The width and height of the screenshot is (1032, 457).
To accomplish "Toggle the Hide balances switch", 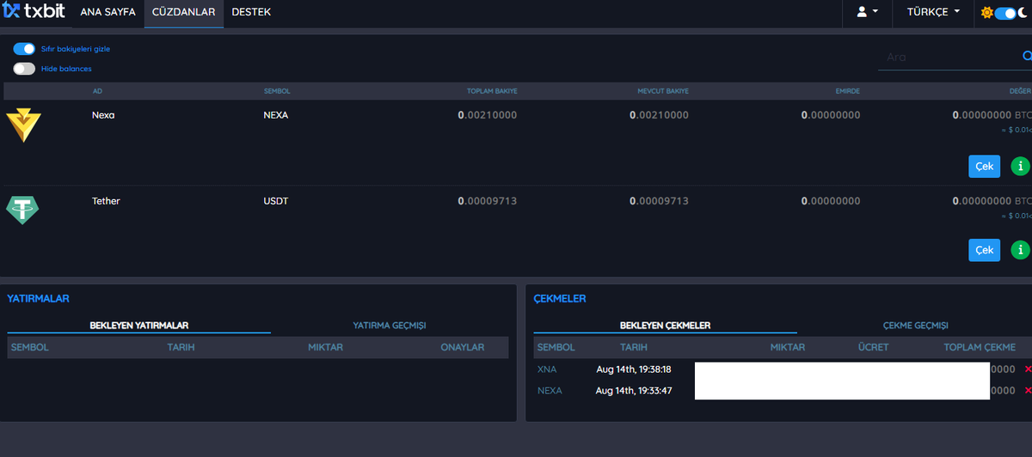I will [24, 69].
